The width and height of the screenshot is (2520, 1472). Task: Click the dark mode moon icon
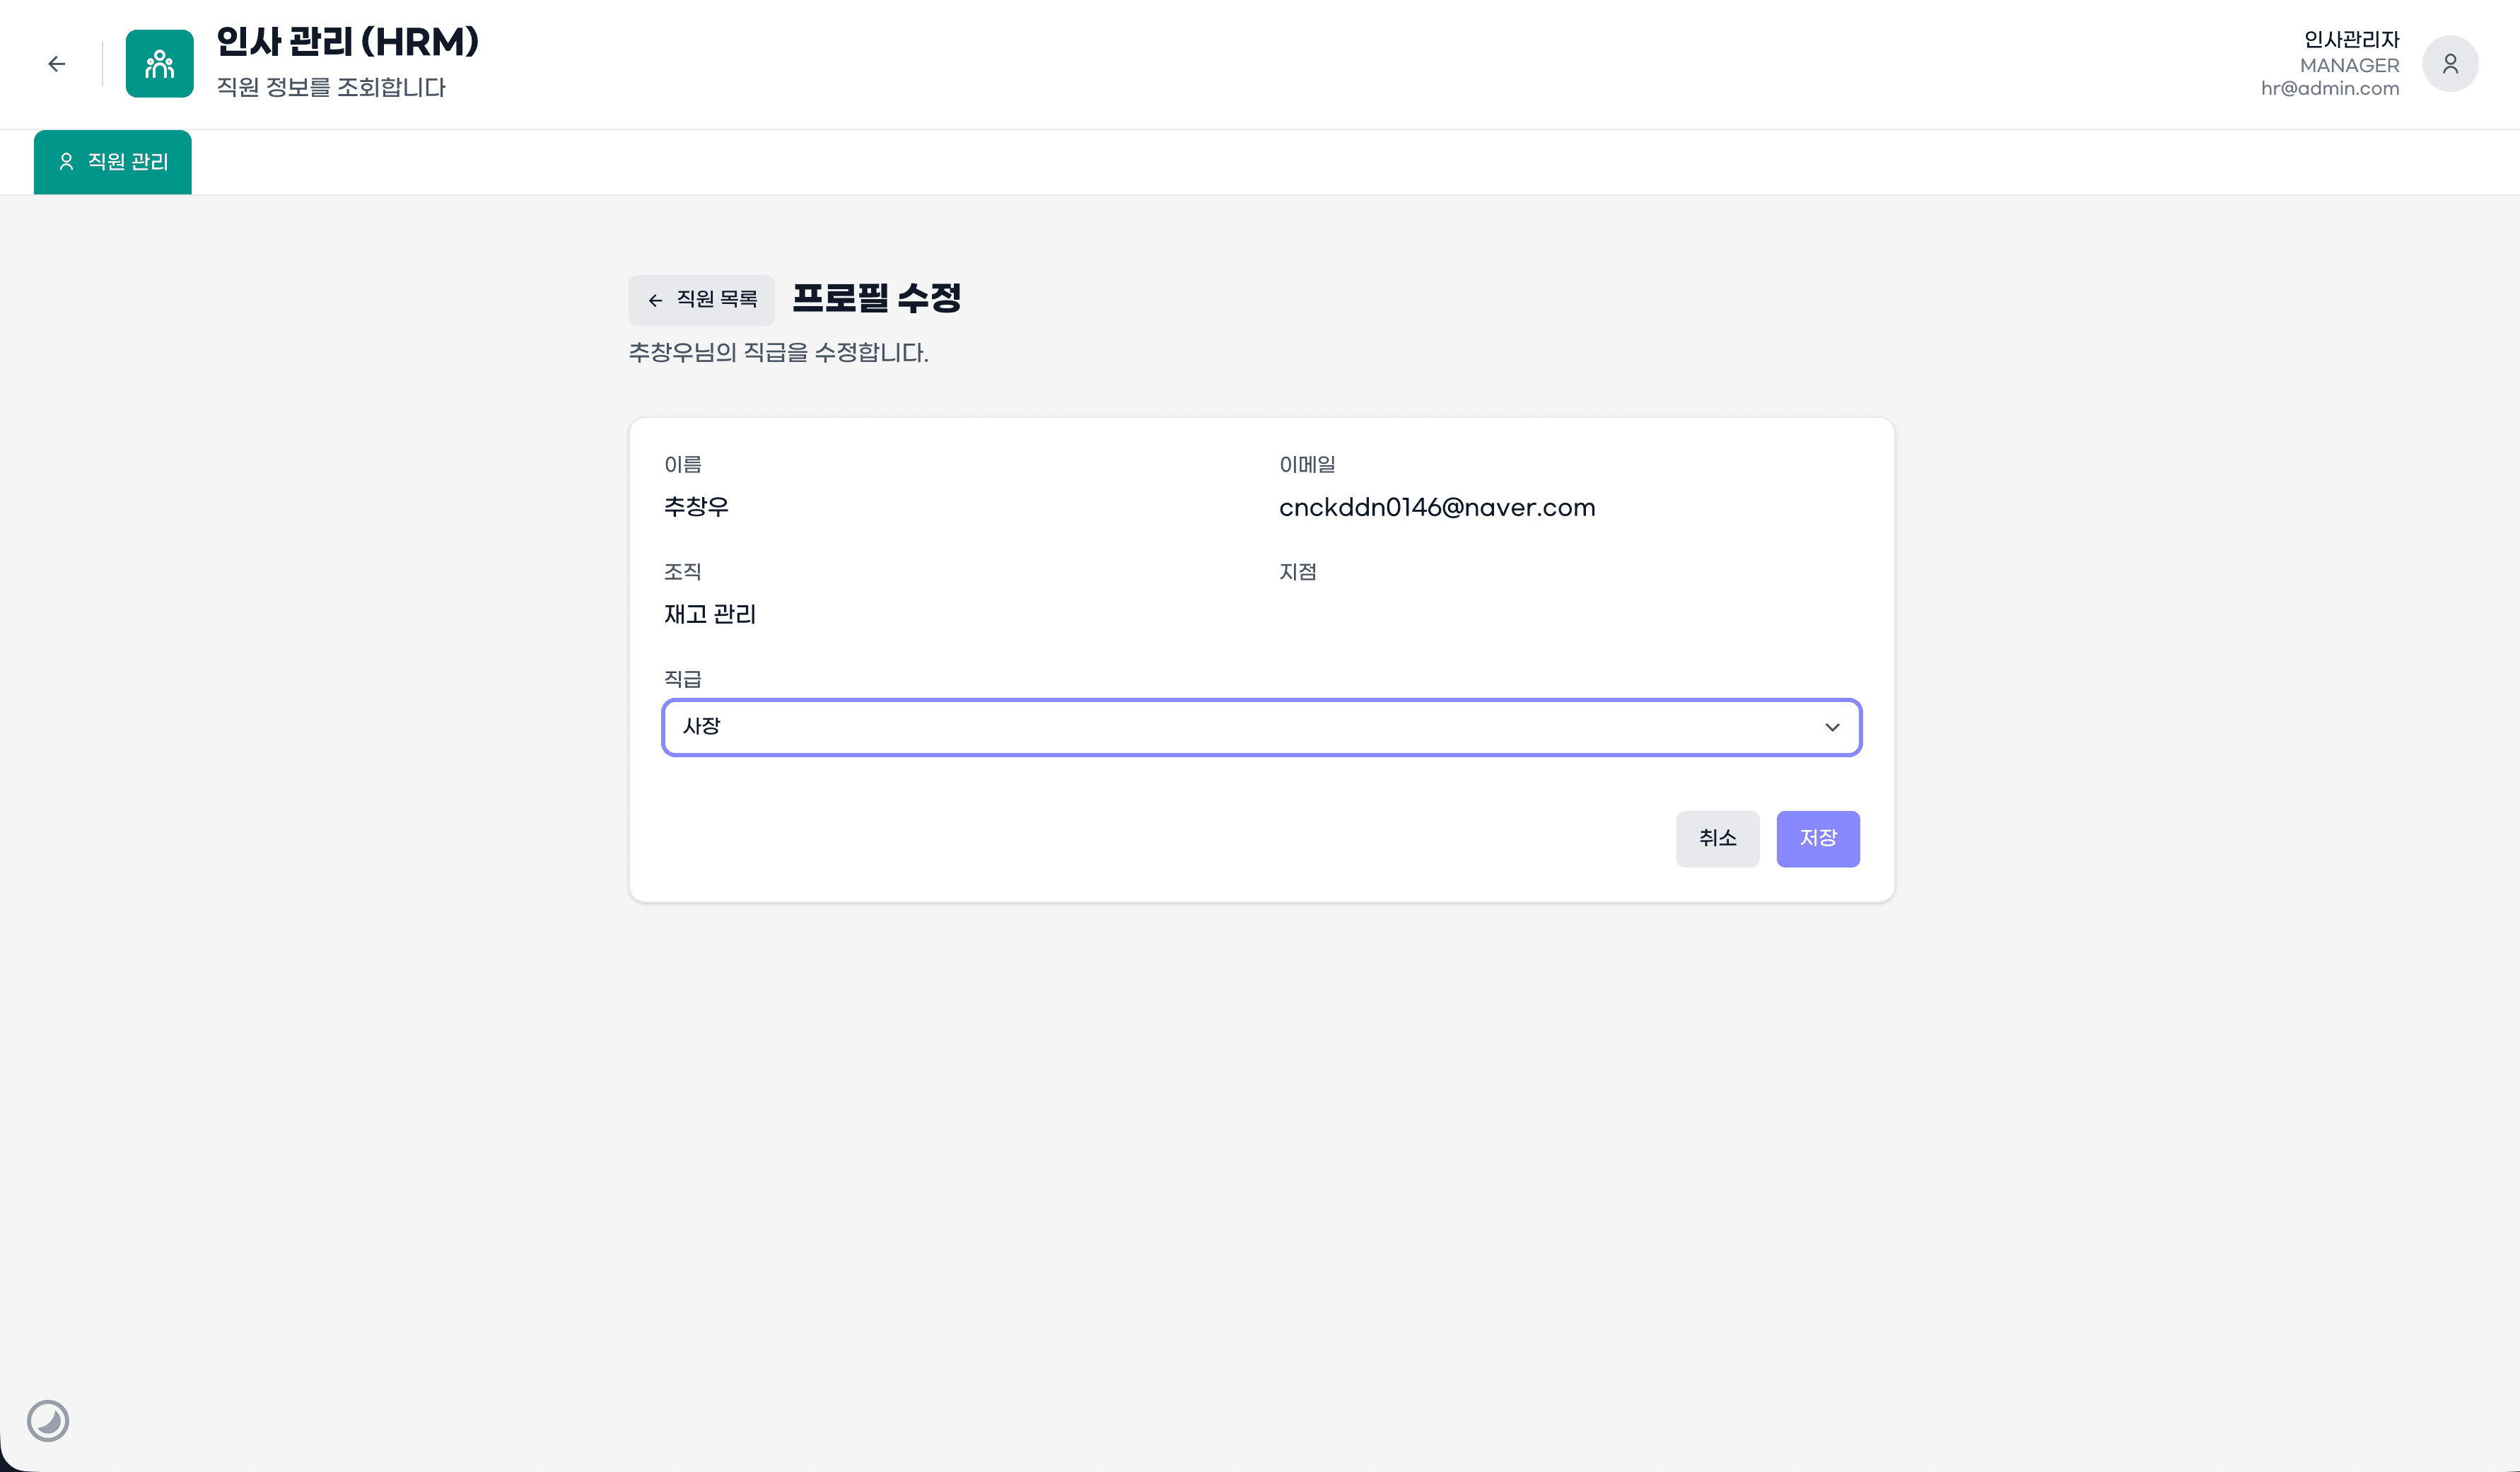[47, 1420]
